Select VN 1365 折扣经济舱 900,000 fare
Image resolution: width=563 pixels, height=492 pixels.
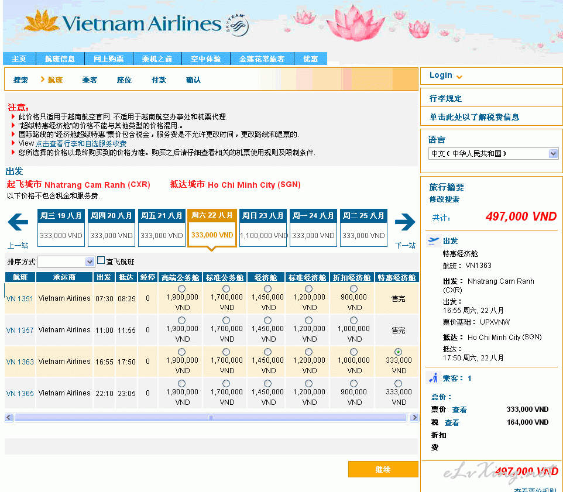[x=353, y=384]
